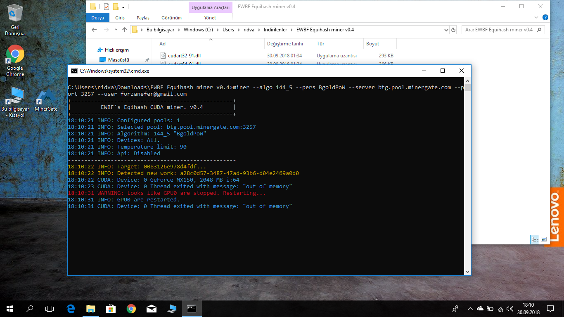
Task: Switch to the Paylaş ribbon tab
Action: (x=143, y=18)
